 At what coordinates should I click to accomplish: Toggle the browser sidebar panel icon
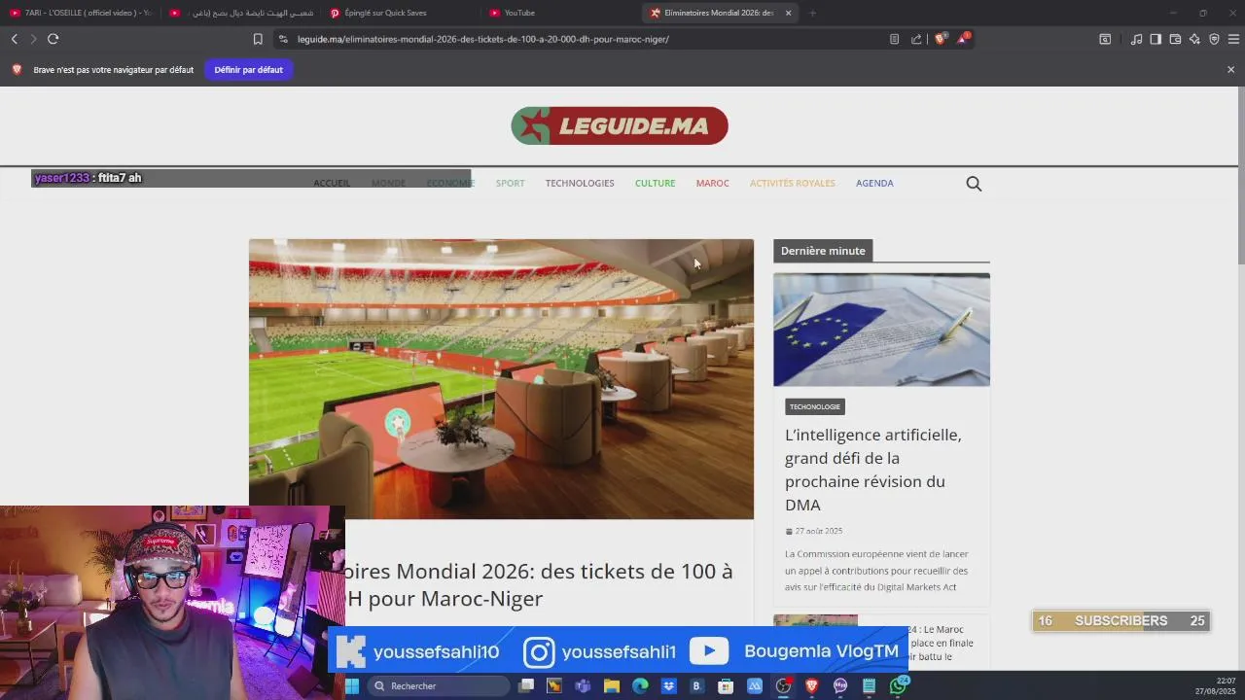pos(1156,39)
